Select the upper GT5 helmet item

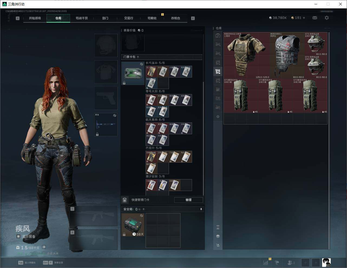316,44
